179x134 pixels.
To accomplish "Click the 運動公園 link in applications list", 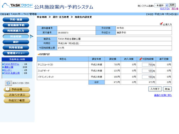I will (9, 67).
